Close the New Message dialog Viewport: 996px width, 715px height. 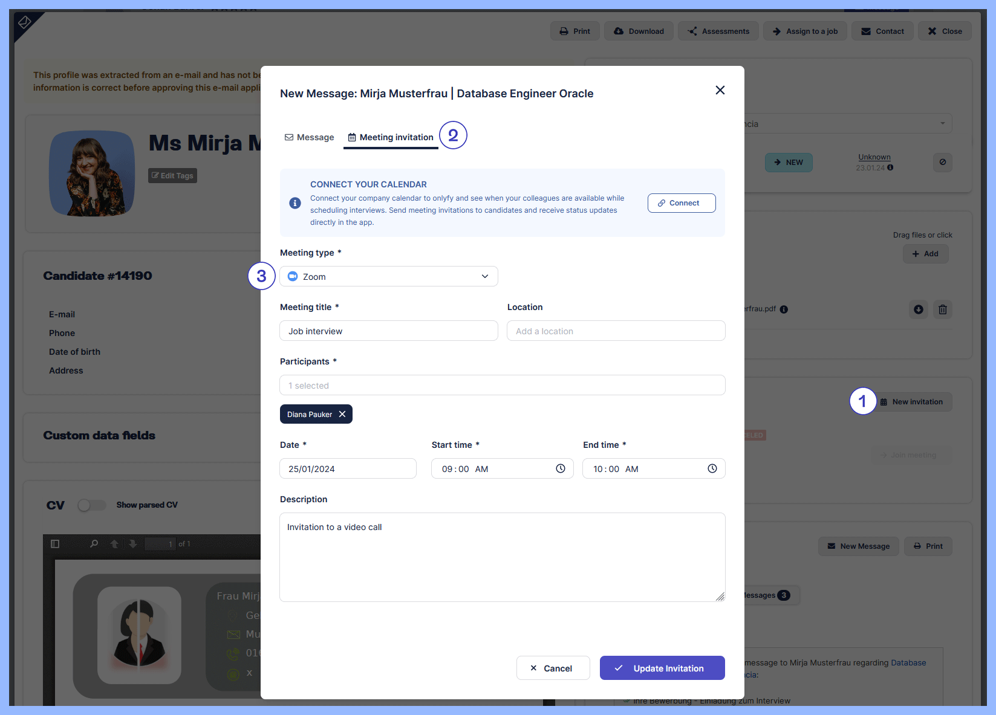pyautogui.click(x=720, y=90)
